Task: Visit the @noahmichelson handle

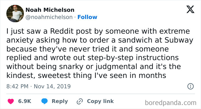Action: [49, 17]
